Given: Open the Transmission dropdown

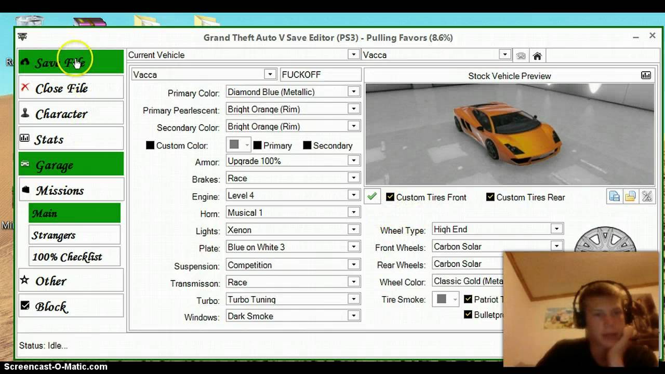Looking at the screenshot, I should [x=353, y=282].
